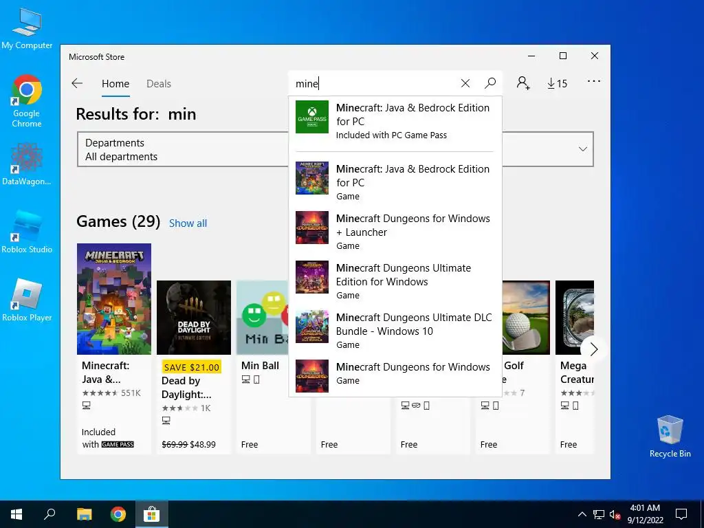Open downloads and updates (15)

click(x=557, y=83)
